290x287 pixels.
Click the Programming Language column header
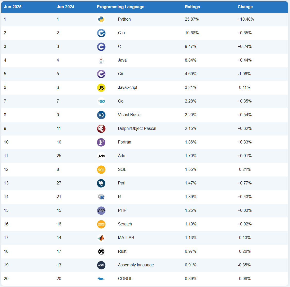point(120,7)
